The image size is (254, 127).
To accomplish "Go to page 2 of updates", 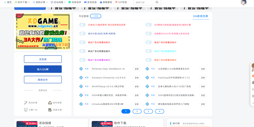I will [137, 111].
